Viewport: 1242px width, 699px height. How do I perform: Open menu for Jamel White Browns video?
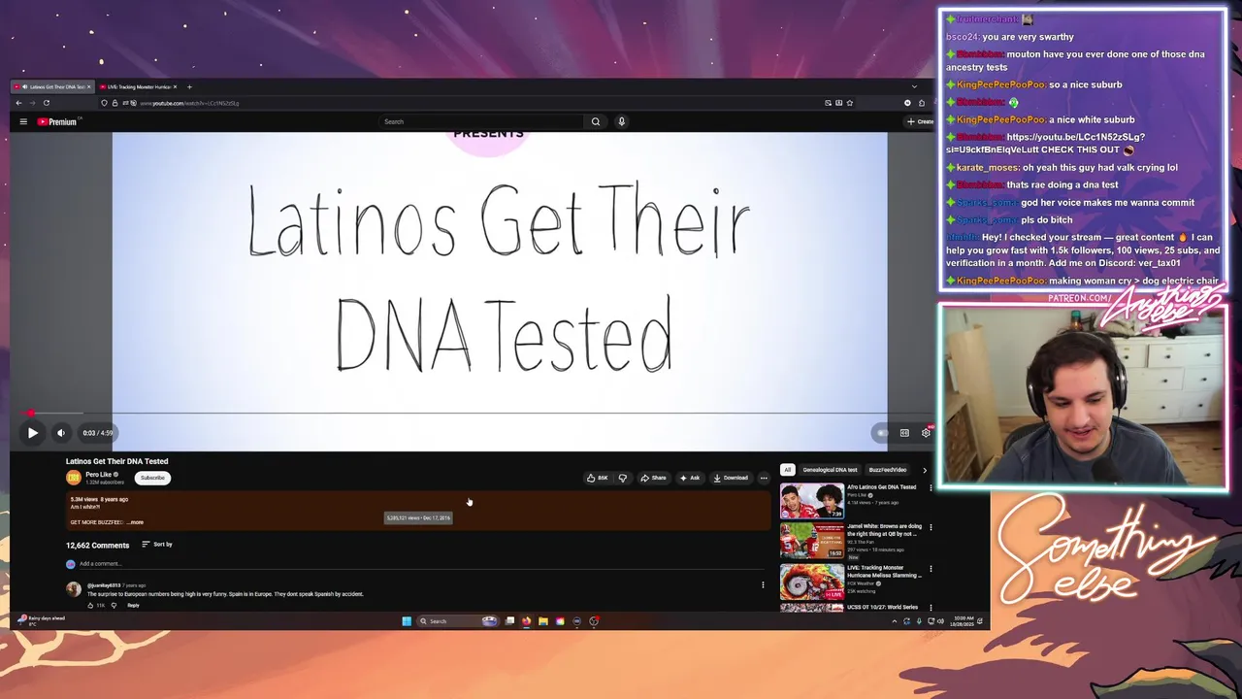(x=931, y=528)
